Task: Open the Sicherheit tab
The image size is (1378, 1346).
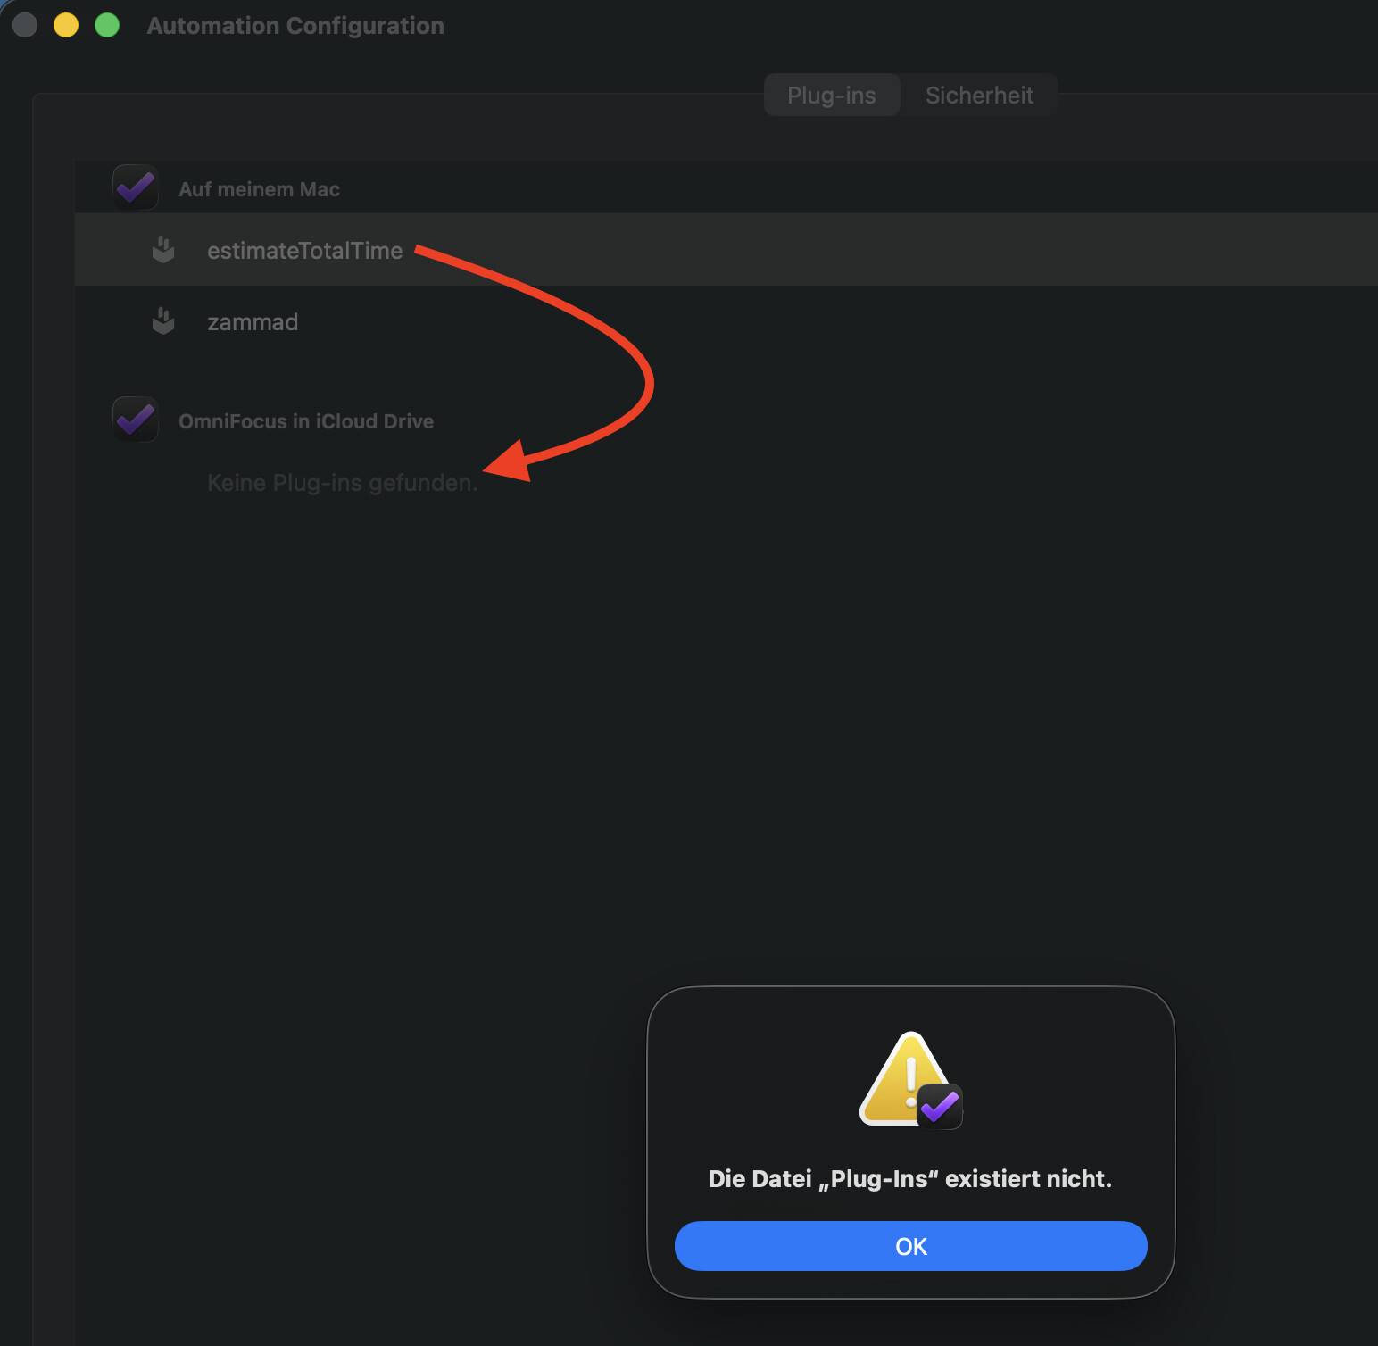Action: (x=979, y=96)
